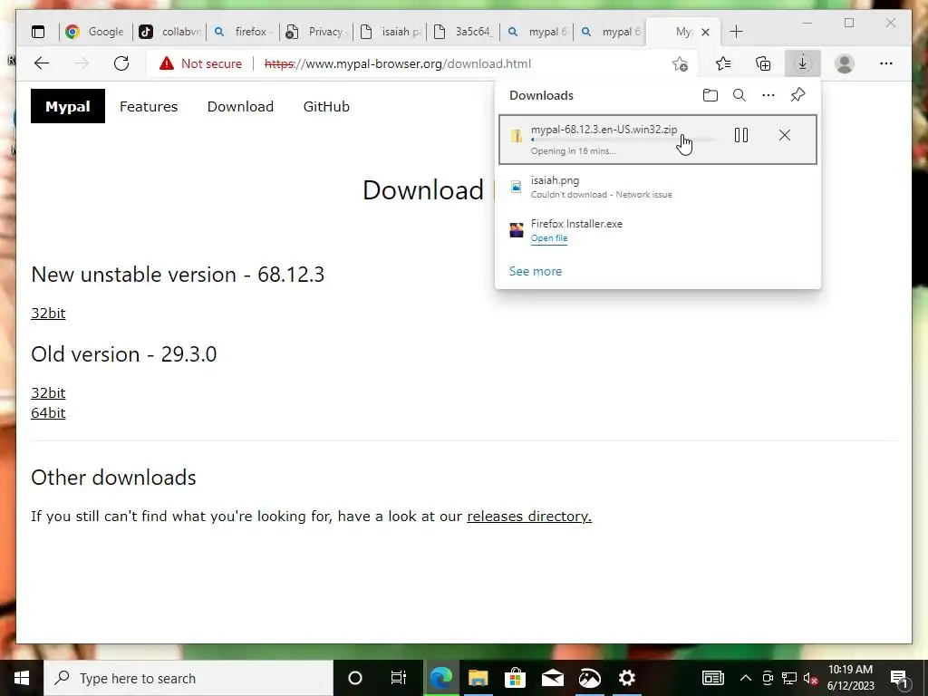The width and height of the screenshot is (928, 696).
Task: Close the current Mypal tab
Action: (705, 33)
